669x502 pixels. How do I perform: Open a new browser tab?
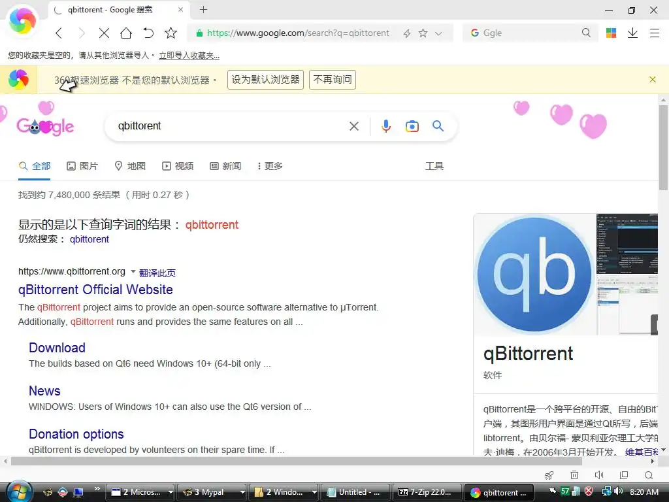tap(204, 9)
